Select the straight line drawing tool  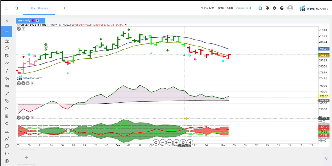pyautogui.click(x=7, y=71)
